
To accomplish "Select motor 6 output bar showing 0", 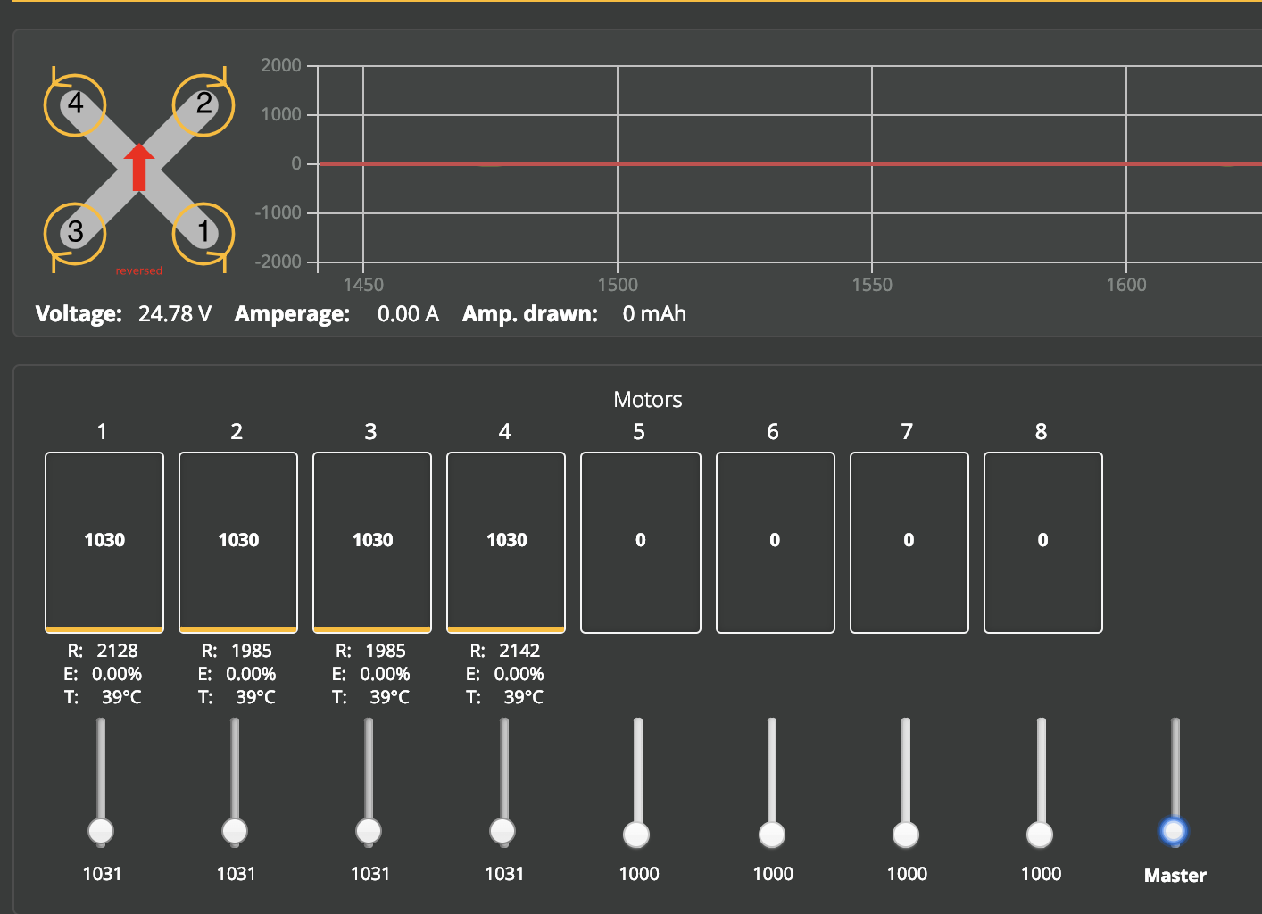I will pos(776,543).
